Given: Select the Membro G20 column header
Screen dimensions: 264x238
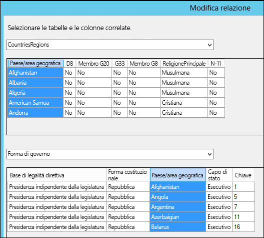Looking at the screenshot, I should pyautogui.click(x=94, y=64).
